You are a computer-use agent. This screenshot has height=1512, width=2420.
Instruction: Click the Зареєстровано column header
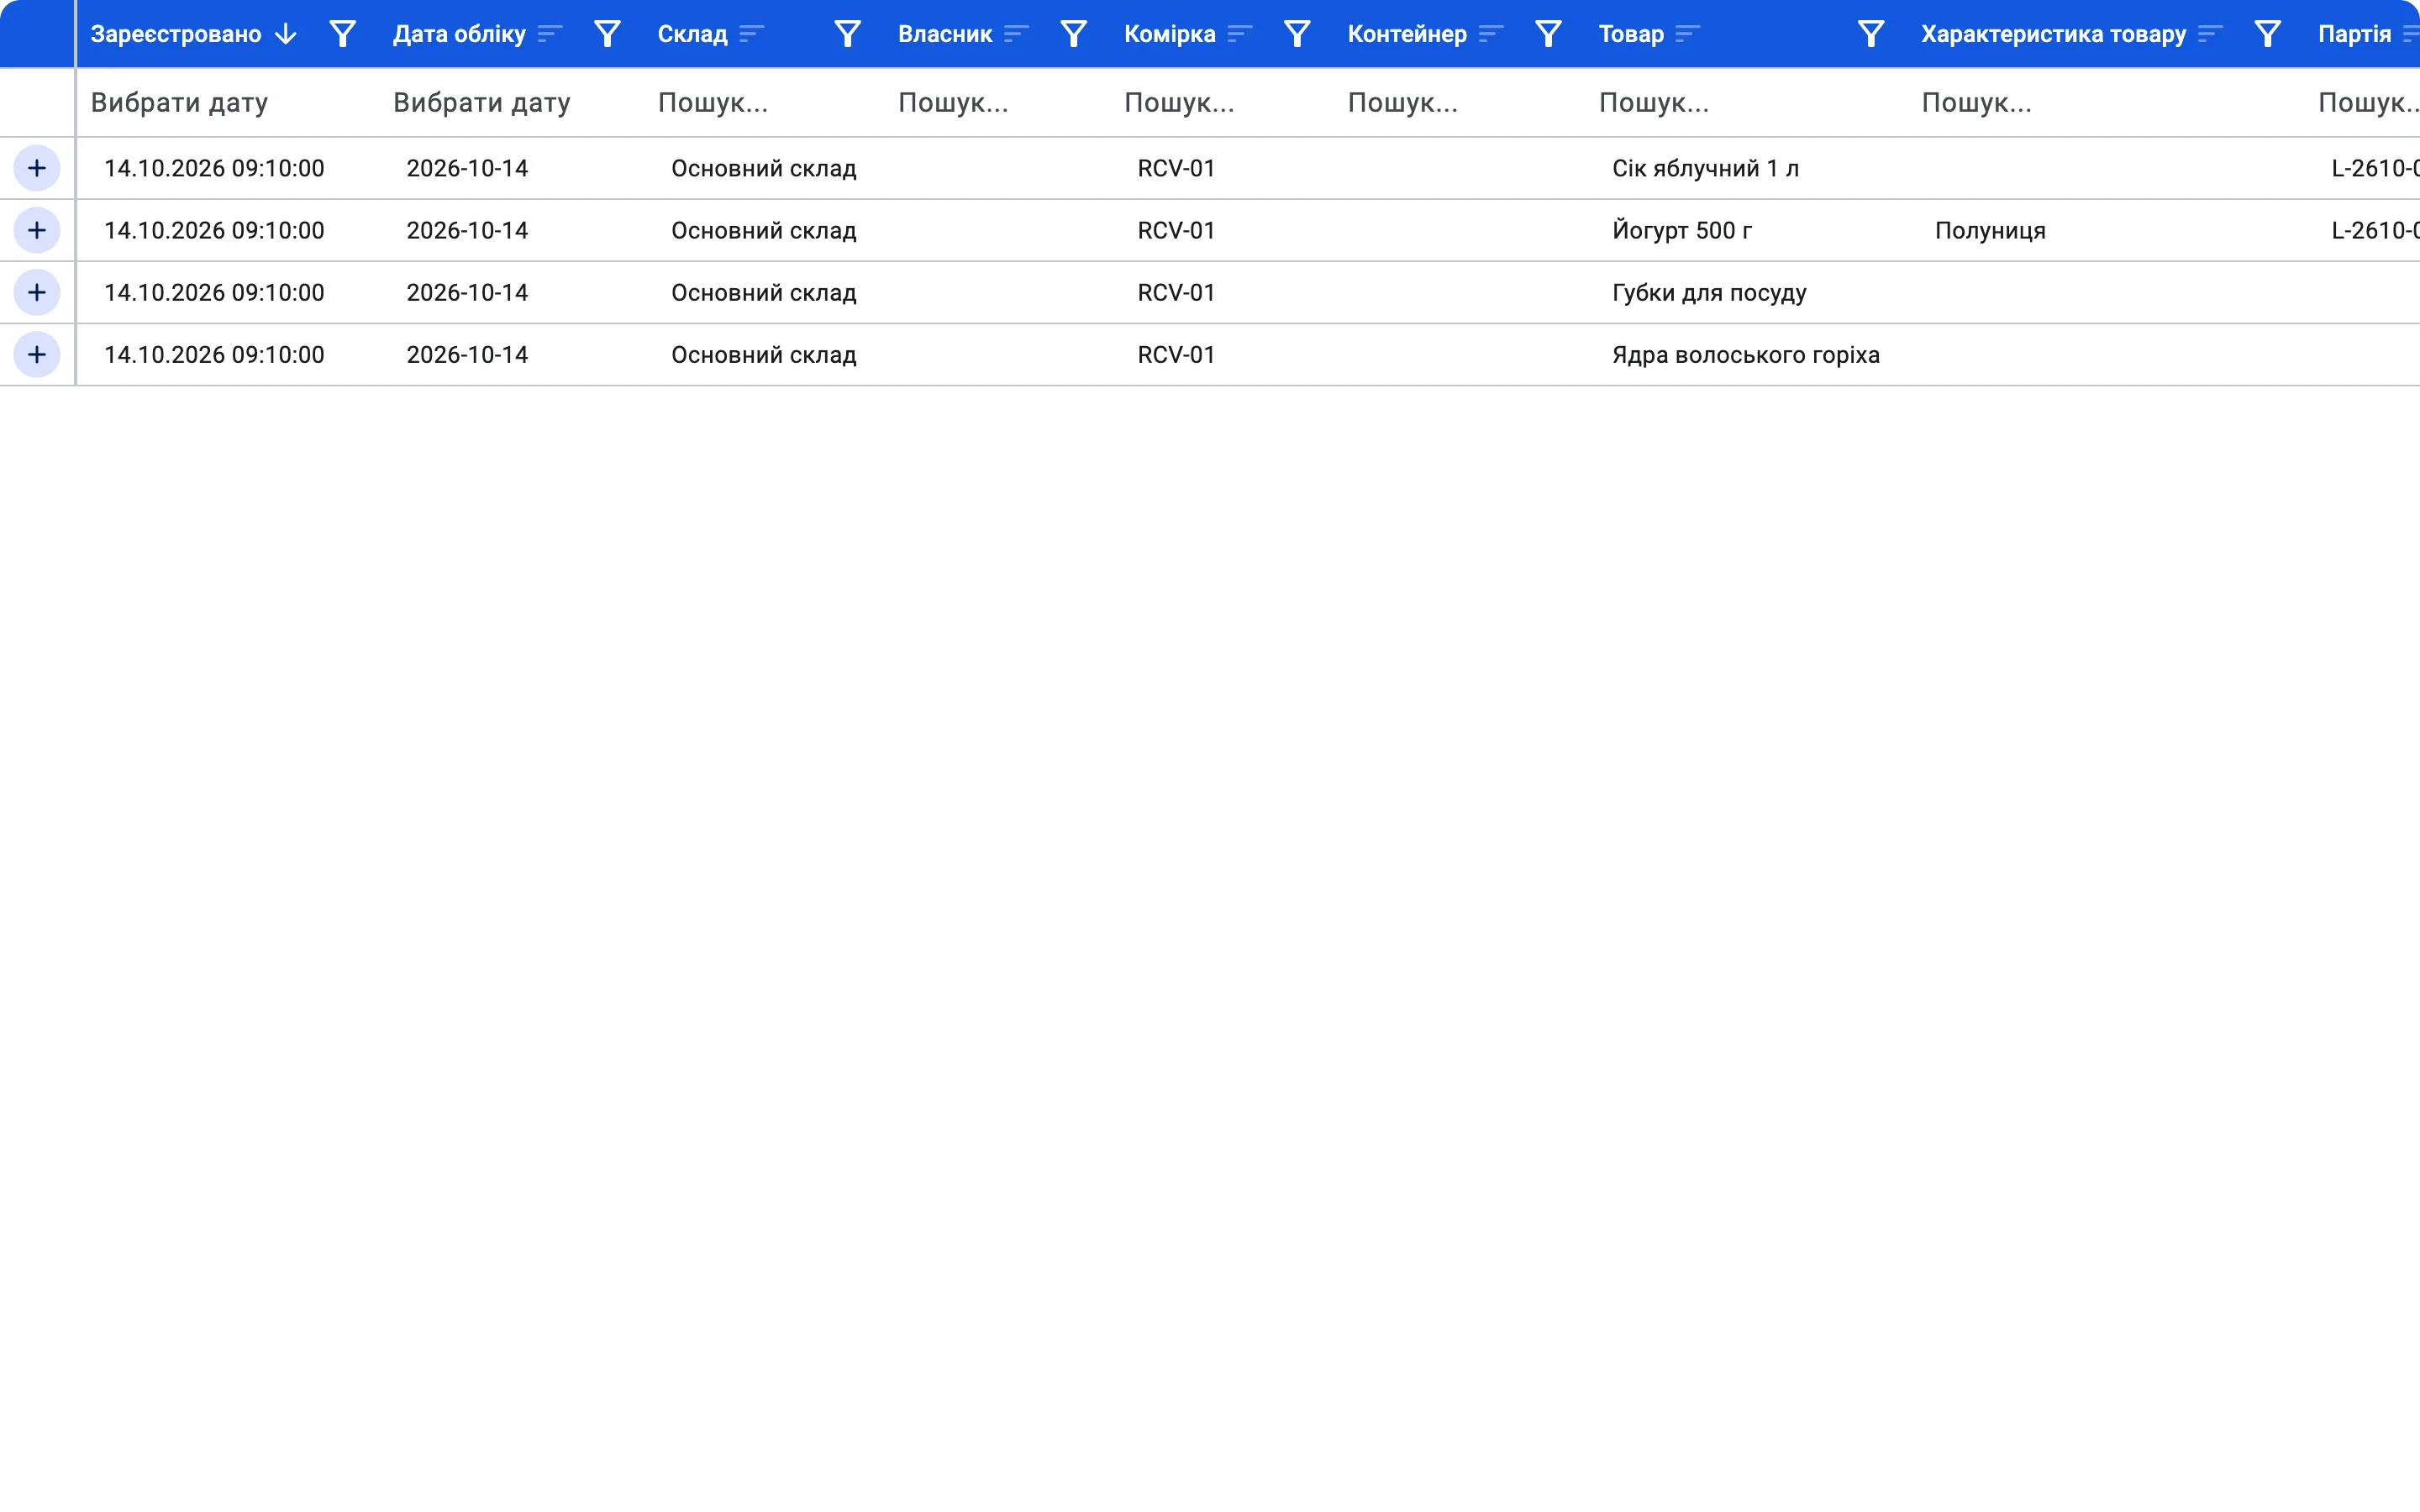(176, 34)
